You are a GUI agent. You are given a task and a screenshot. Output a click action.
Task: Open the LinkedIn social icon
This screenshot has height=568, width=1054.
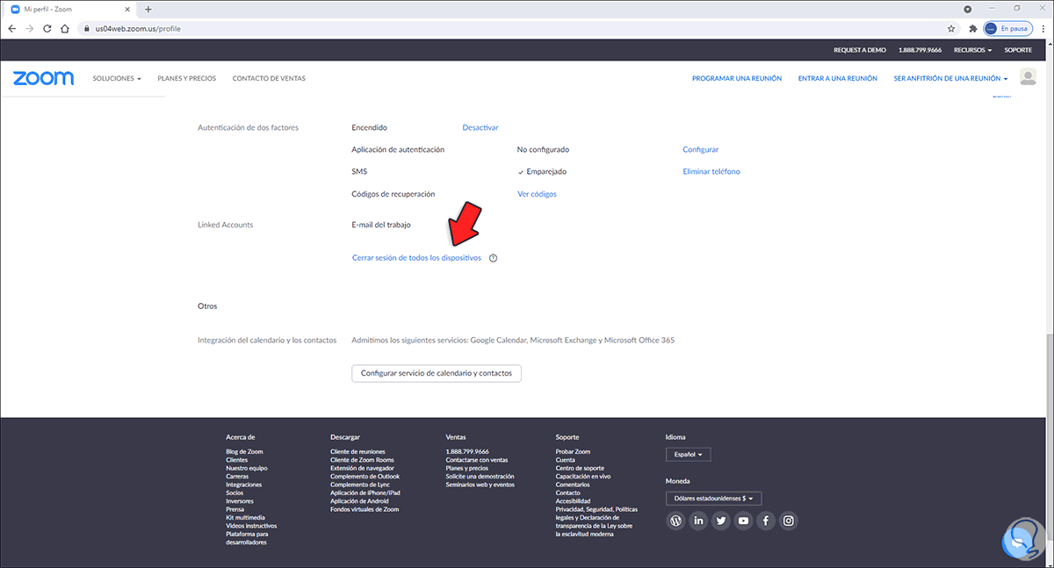click(x=698, y=521)
